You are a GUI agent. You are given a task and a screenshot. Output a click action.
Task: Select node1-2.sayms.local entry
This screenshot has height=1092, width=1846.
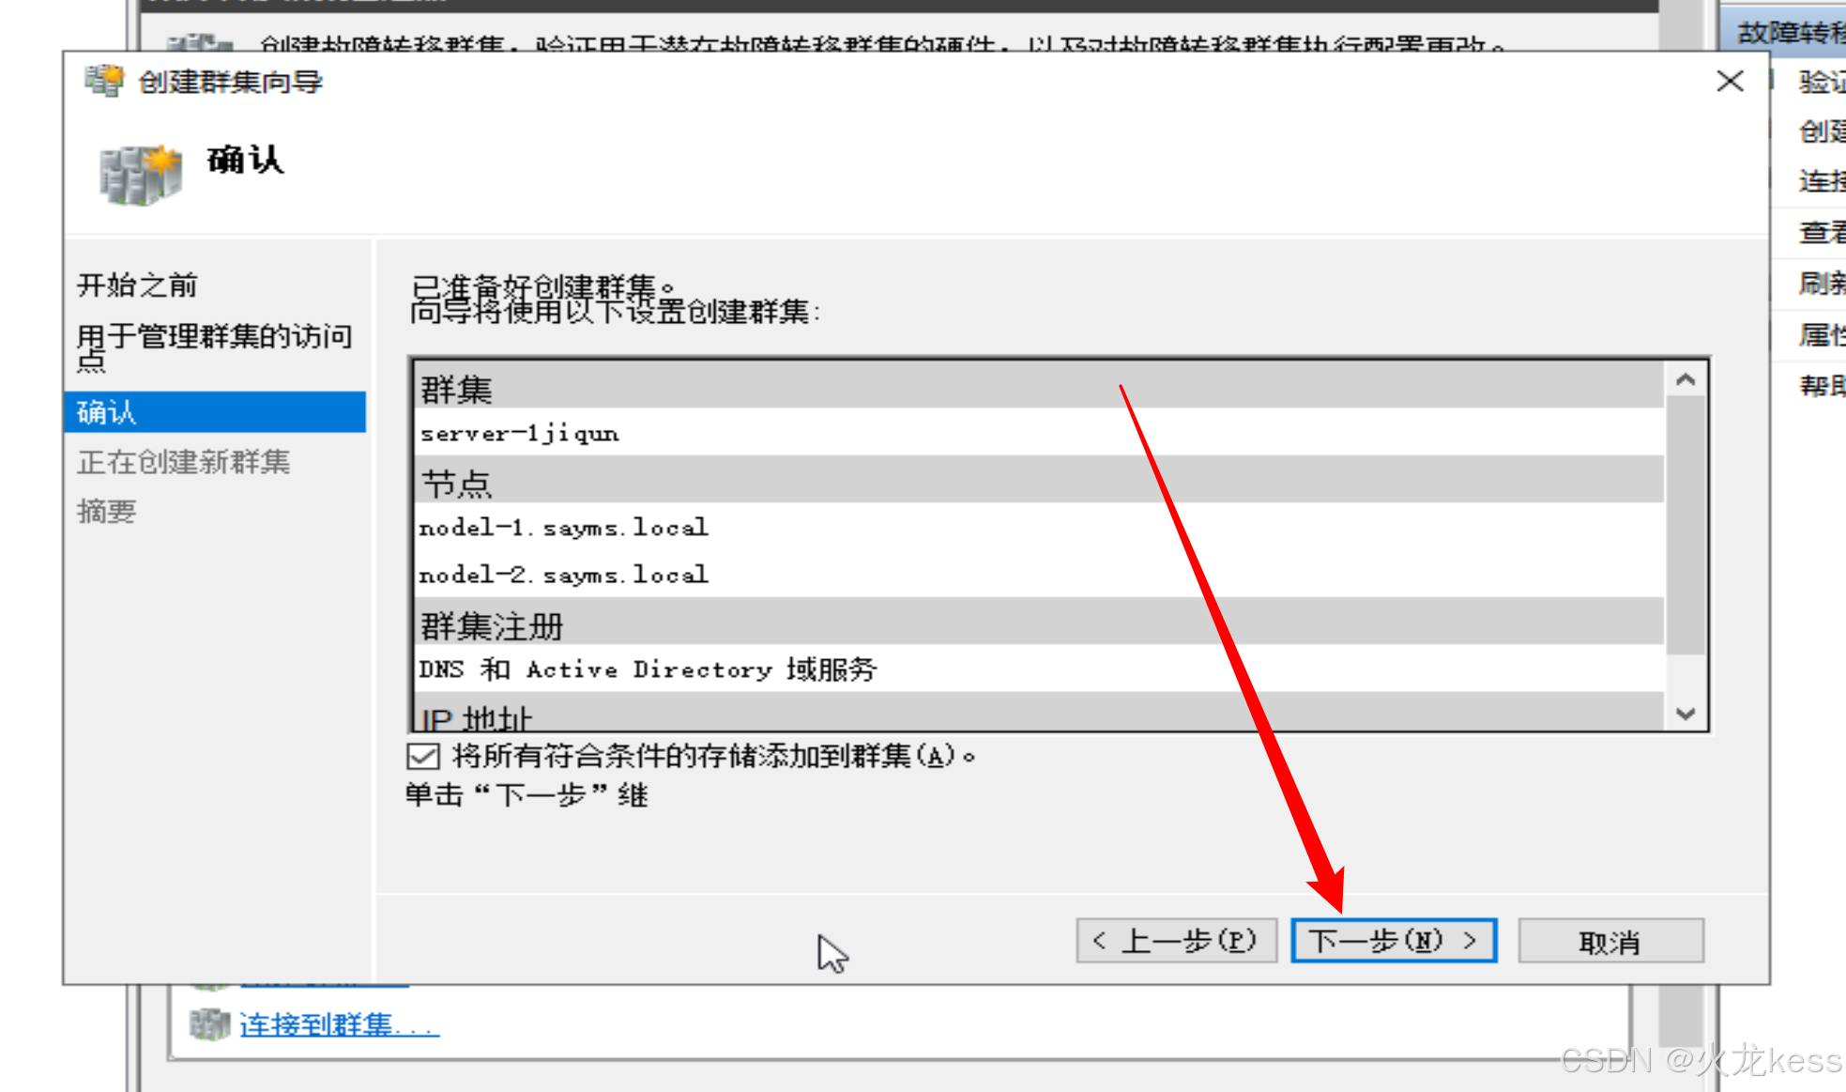point(563,575)
